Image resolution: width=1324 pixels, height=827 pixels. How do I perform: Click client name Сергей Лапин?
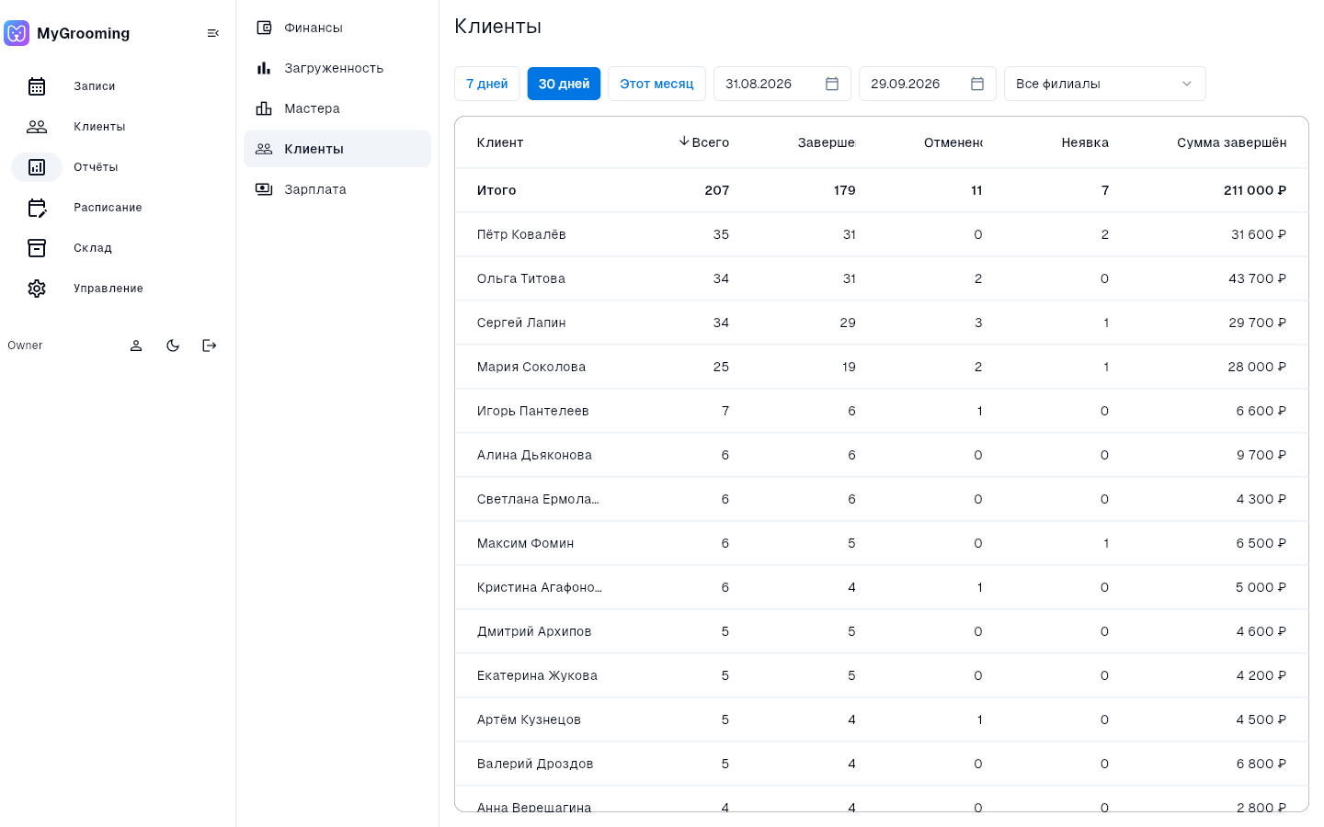click(x=521, y=323)
